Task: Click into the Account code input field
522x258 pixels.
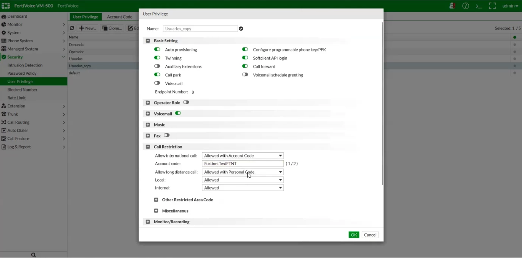Action: 243,164
